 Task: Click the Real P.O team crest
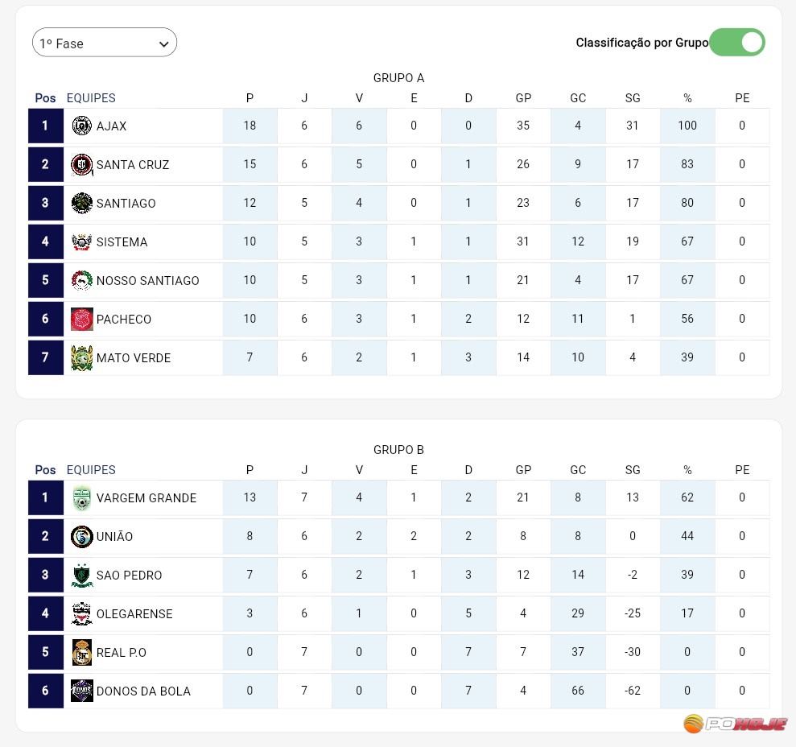point(82,652)
